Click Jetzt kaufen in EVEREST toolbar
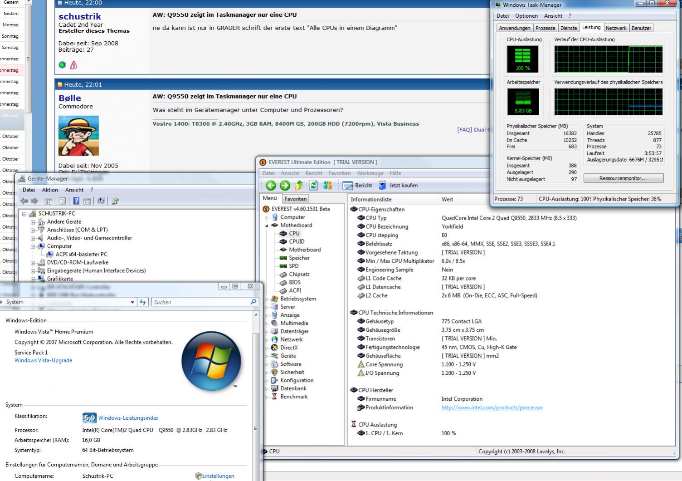 pos(398,185)
